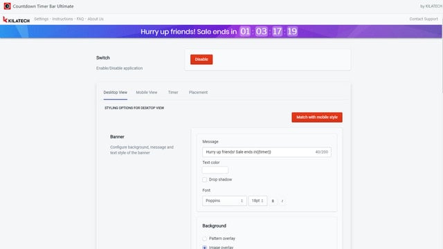Enable the Drop shadow checkbox

point(205,180)
